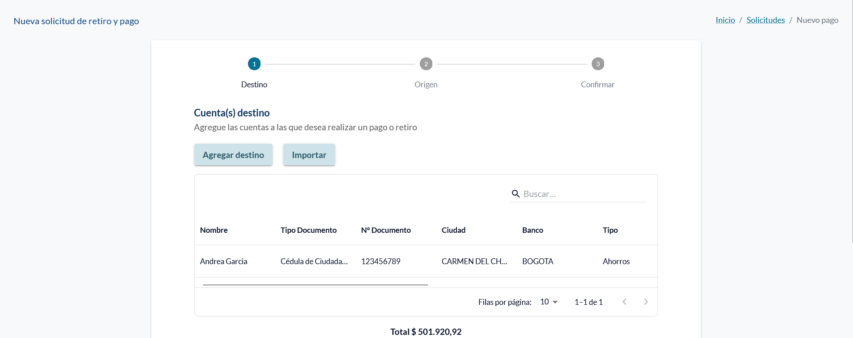The image size is (853, 338).
Task: Click Cuenta(s) destino heading
Action: (x=232, y=113)
